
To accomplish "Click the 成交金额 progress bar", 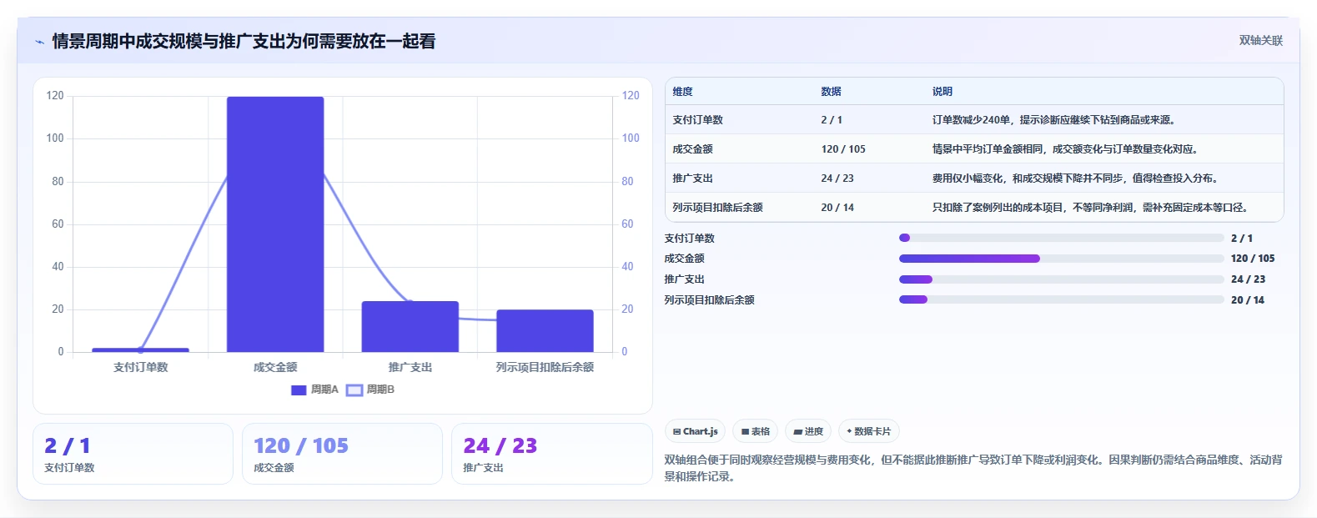I will 1061,259.
